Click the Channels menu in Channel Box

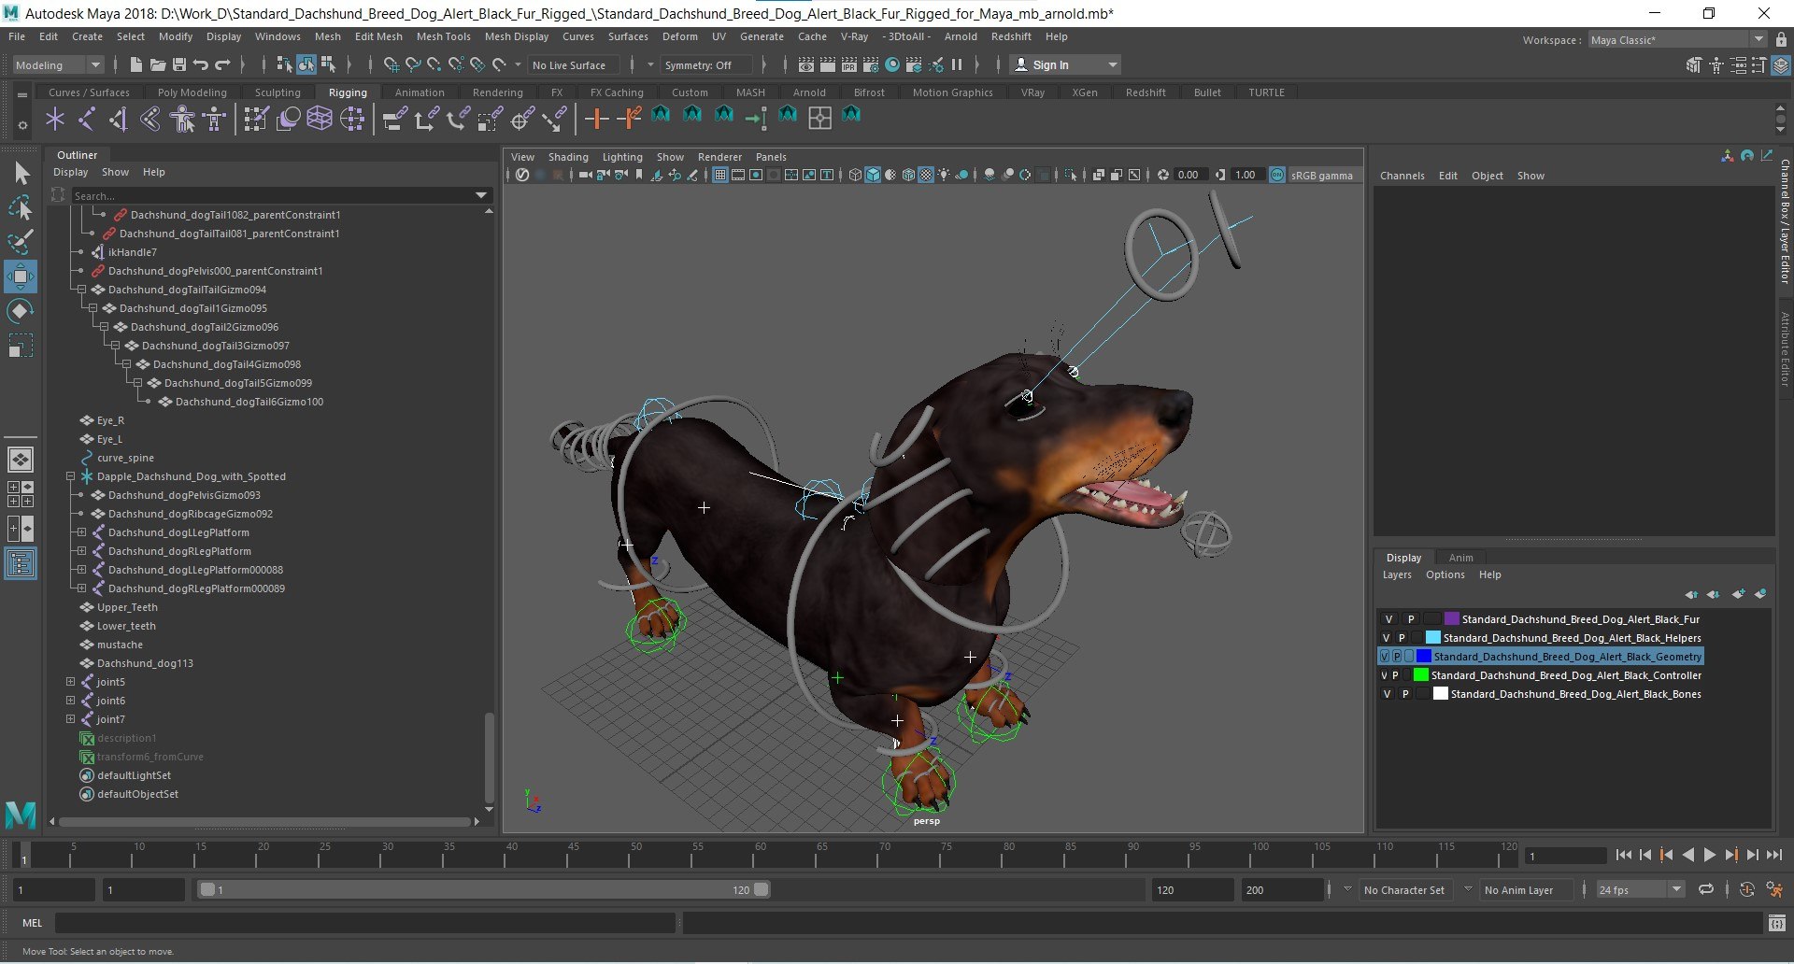(x=1402, y=176)
